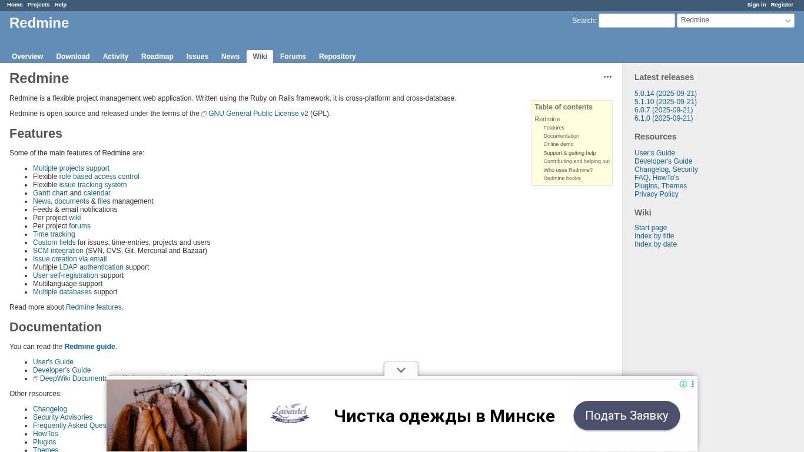Open the Gantt chart feature link
This screenshot has width=804, height=452.
[50, 193]
